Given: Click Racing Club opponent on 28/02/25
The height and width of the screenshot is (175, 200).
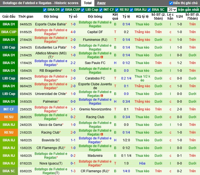Looking at the screenshot, I should 95,117.
